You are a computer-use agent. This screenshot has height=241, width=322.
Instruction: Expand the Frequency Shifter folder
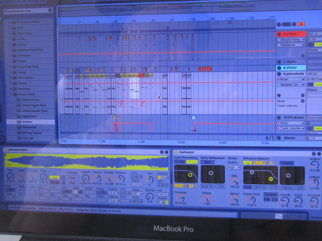(9, 22)
